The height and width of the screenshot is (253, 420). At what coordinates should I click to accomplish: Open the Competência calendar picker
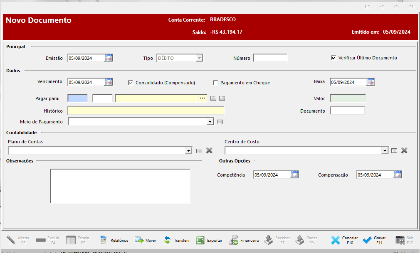tap(294, 174)
